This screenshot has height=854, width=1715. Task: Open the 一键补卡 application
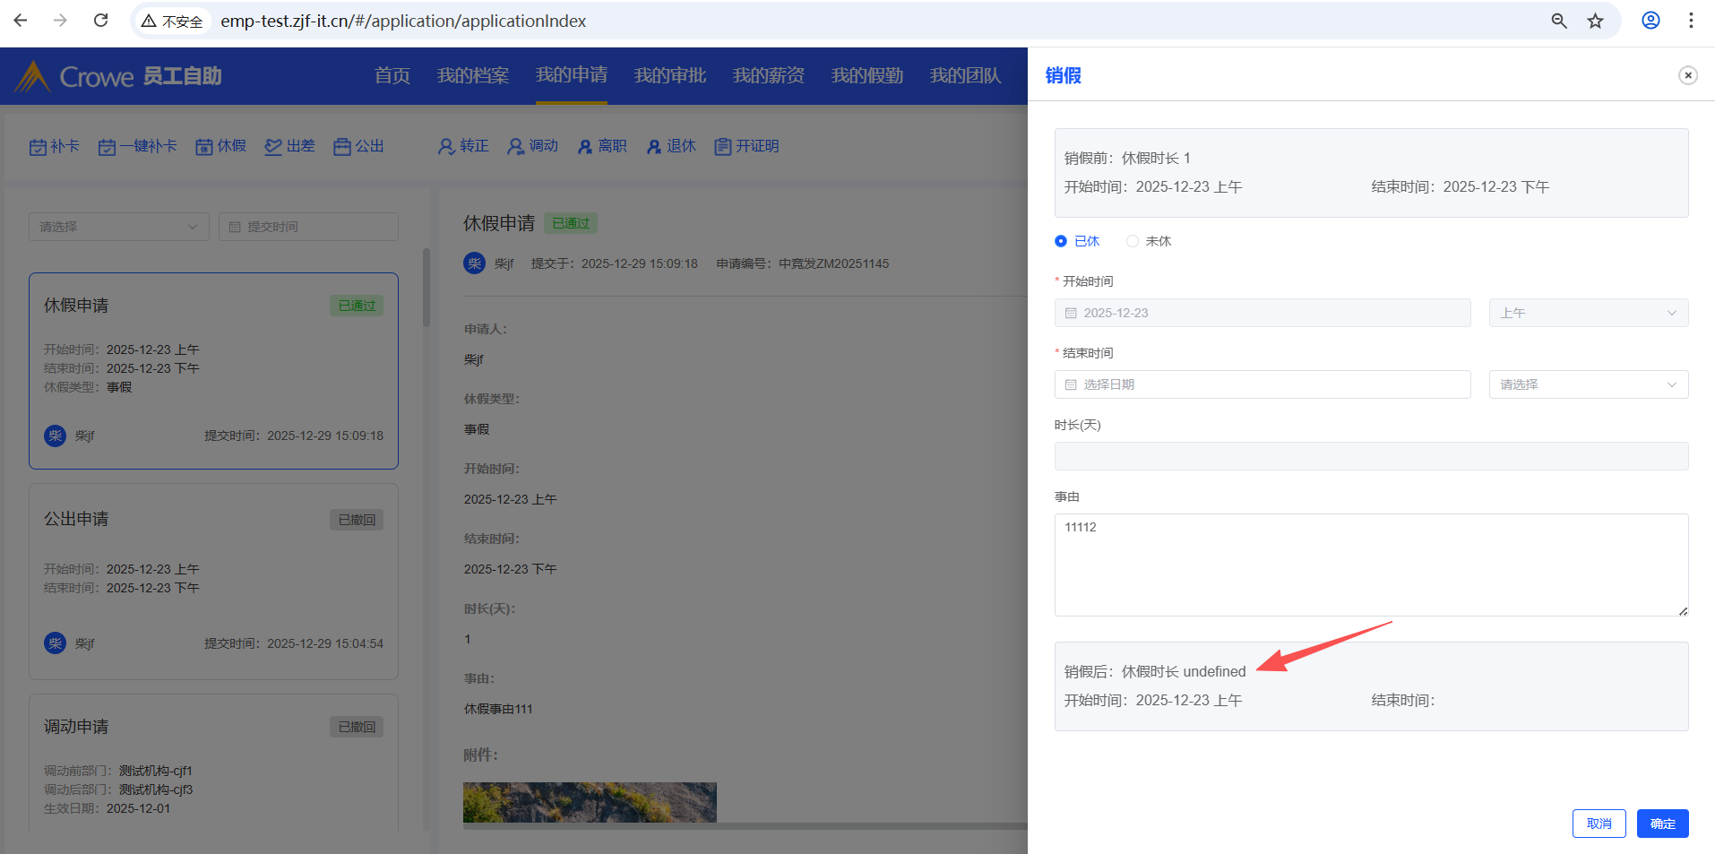coord(137,146)
